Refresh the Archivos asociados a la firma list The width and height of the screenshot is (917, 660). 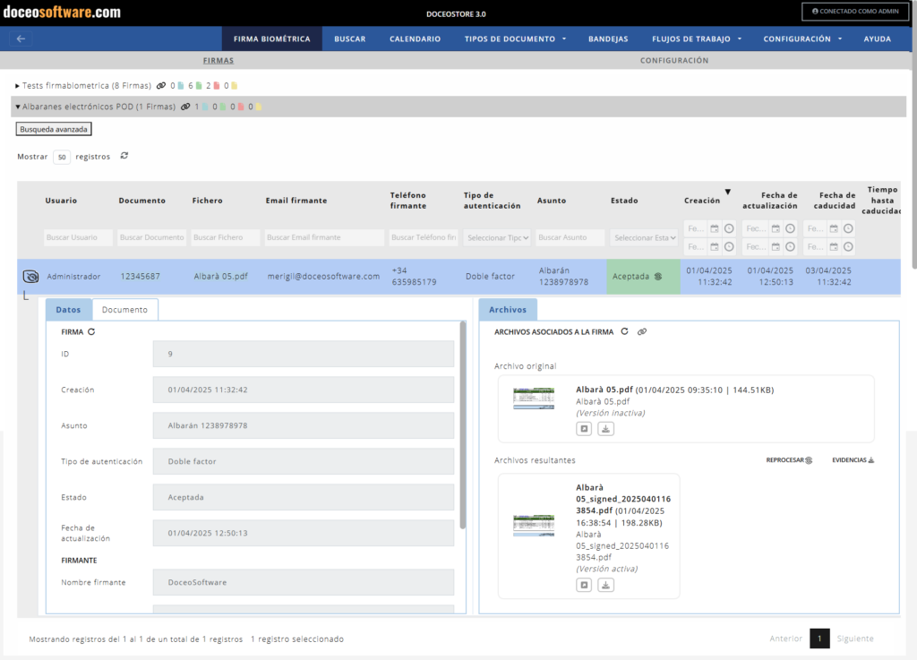[624, 331]
